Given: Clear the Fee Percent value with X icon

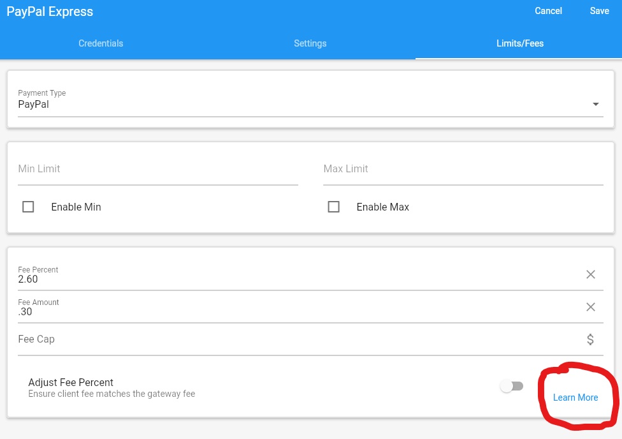Looking at the screenshot, I should 590,274.
